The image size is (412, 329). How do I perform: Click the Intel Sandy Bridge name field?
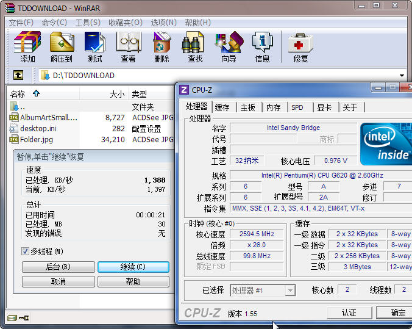293,128
